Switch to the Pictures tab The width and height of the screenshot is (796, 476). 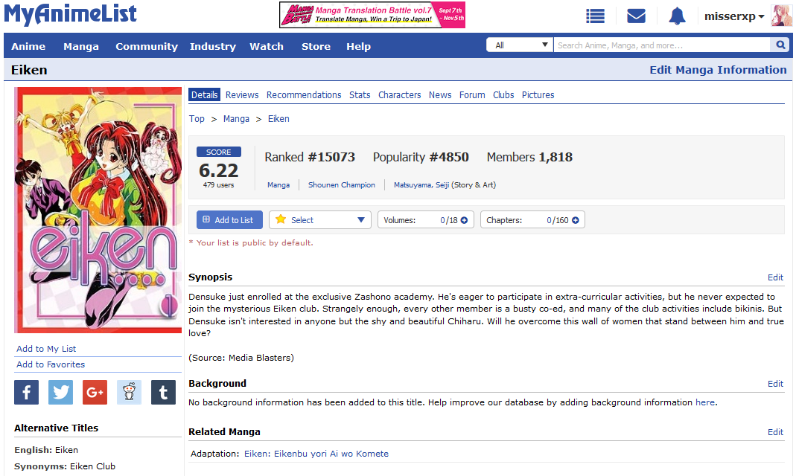tap(538, 94)
